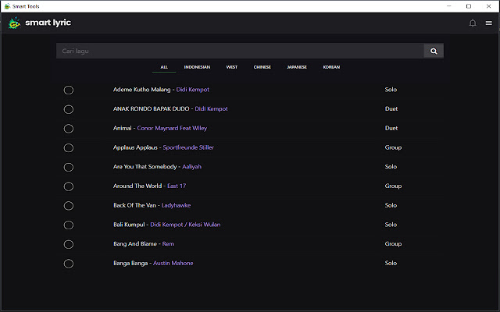Viewport: 500px width, 312px height.
Task: Click song title Bang And Blame
Action: [x=135, y=244]
